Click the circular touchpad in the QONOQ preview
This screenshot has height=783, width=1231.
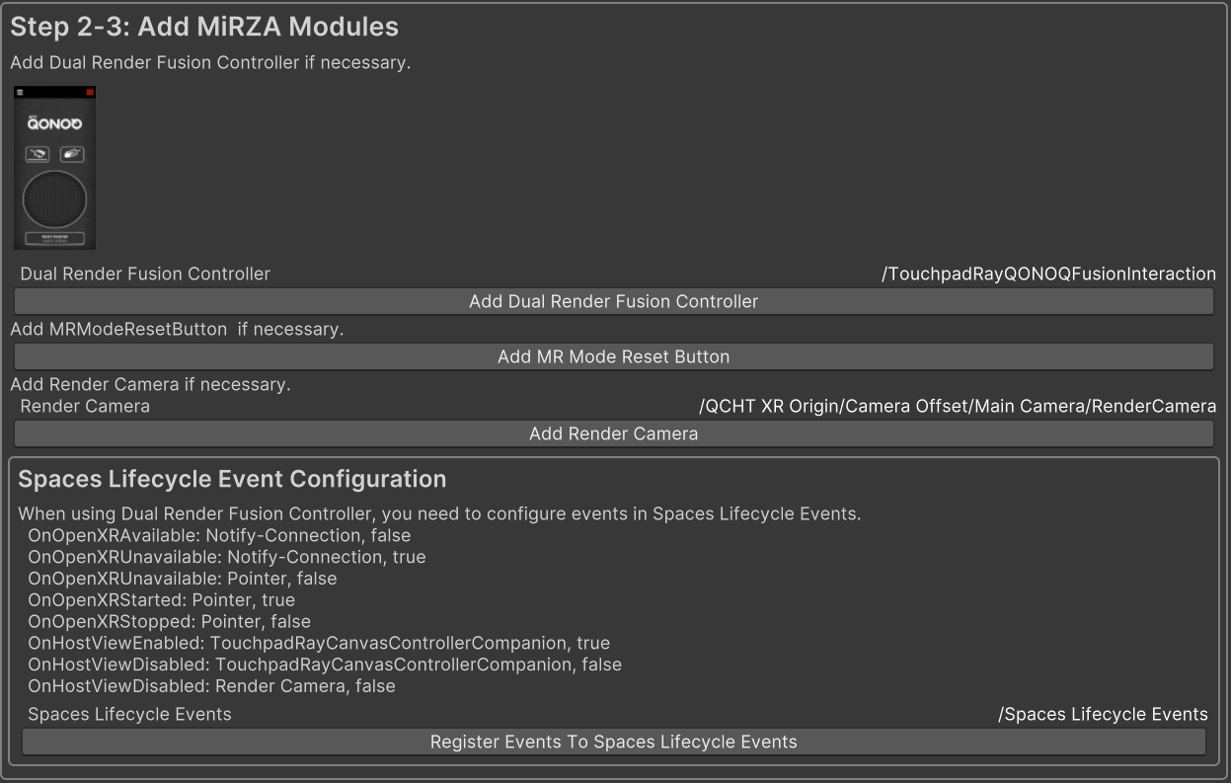55,196
